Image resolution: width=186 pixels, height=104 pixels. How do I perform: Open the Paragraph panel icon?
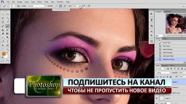[151, 36]
